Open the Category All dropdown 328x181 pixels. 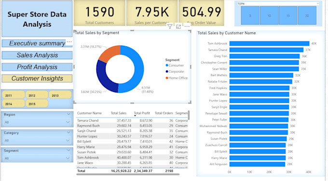[x=37, y=140]
